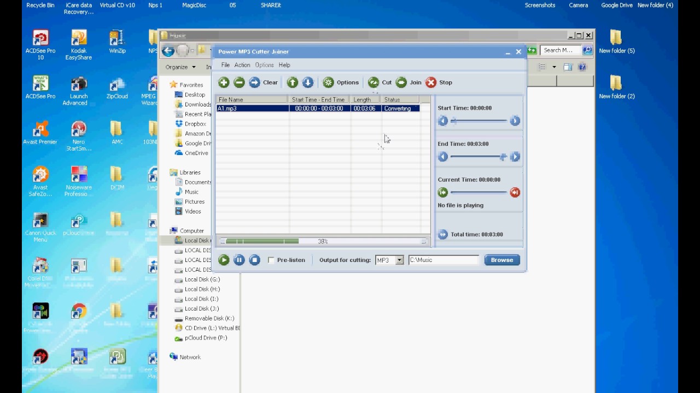The width and height of the screenshot is (700, 393).
Task: Open the File menu in MP3 Cutter
Action: click(x=225, y=65)
